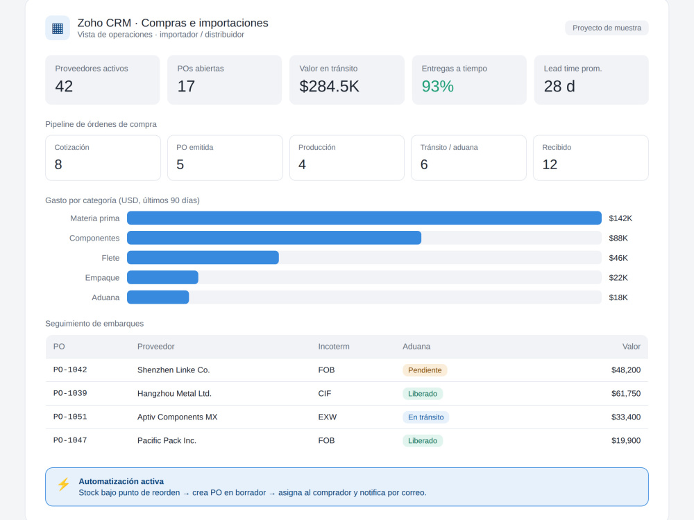Click FOB incoterm in PO-1042 row

(x=326, y=370)
